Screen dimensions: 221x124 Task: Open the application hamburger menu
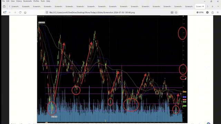pos(218,12)
